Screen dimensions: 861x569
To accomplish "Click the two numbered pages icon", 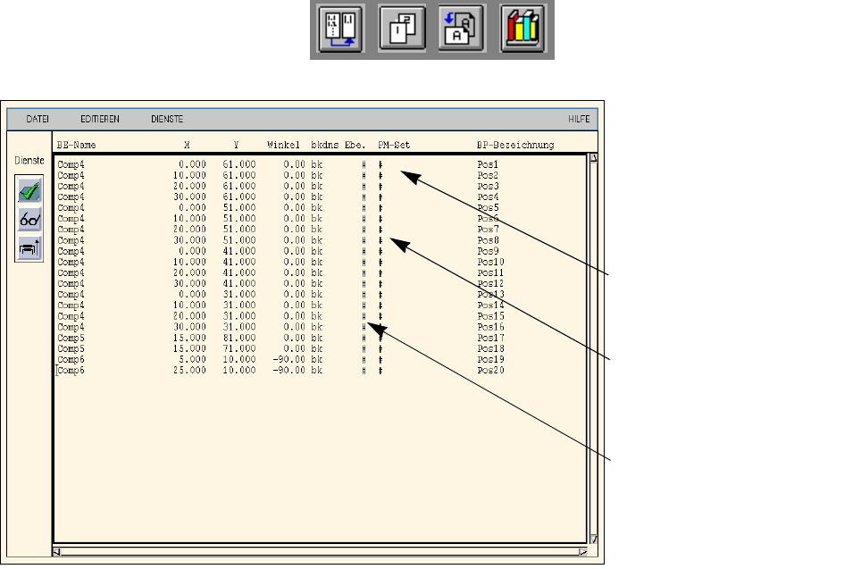I will point(401,29).
